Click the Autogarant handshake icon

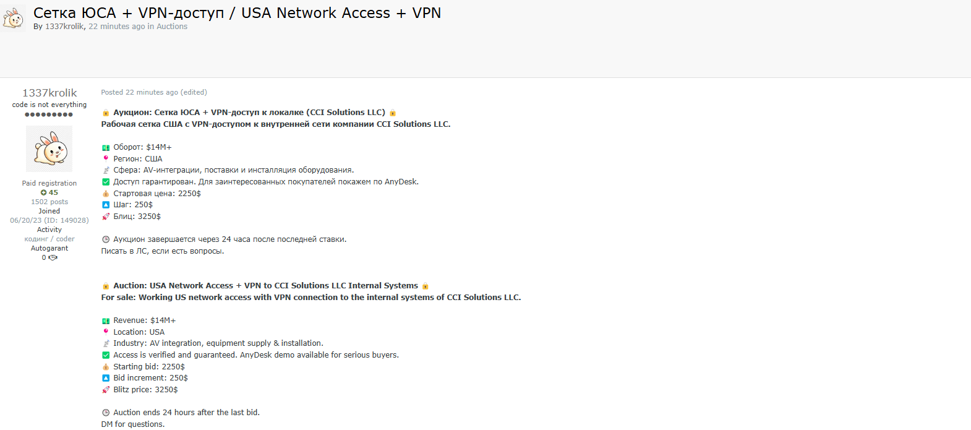(53, 257)
